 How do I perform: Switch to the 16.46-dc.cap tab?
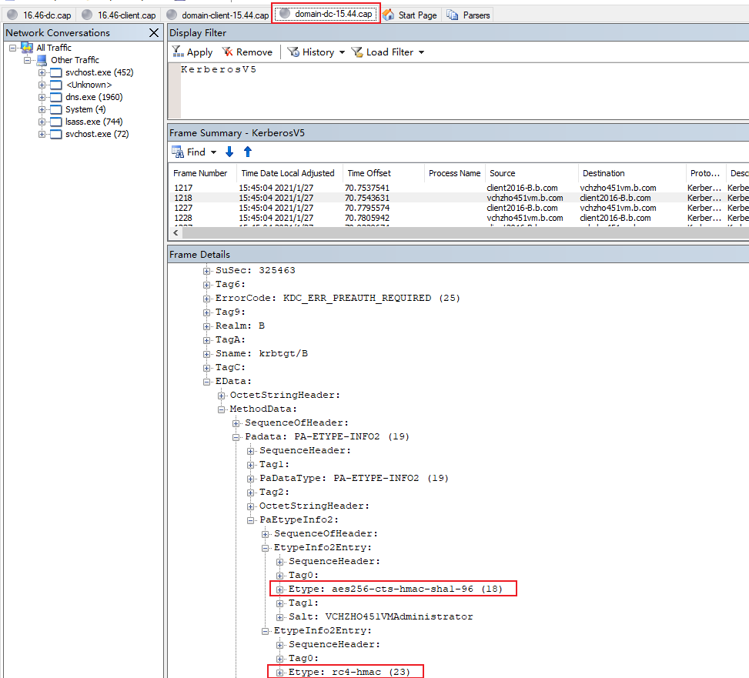39,15
